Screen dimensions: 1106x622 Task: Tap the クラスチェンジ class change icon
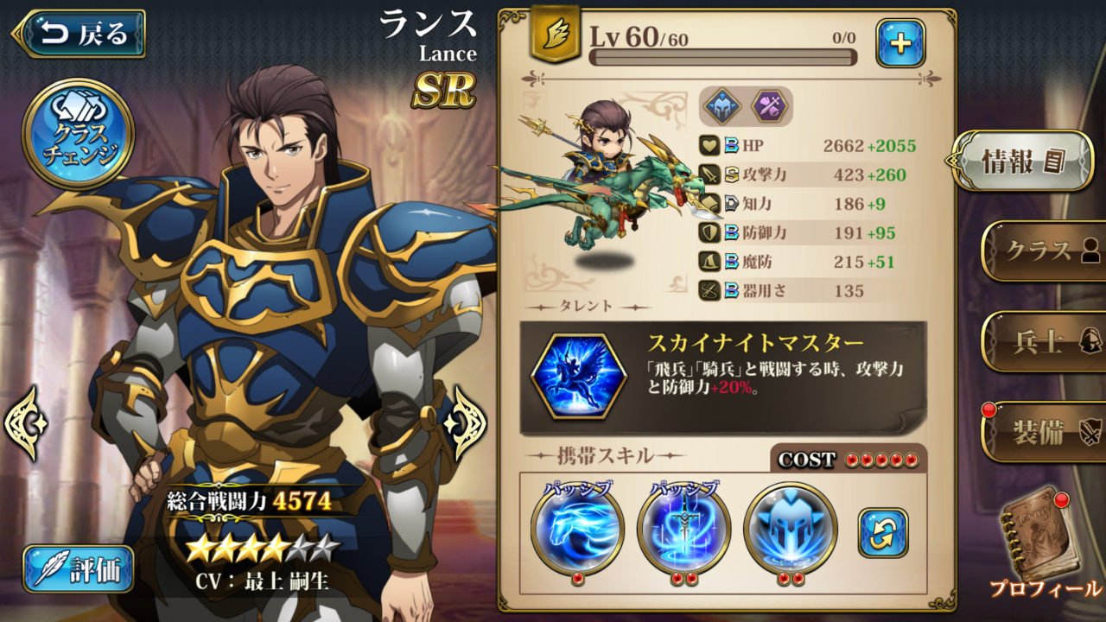[x=78, y=134]
